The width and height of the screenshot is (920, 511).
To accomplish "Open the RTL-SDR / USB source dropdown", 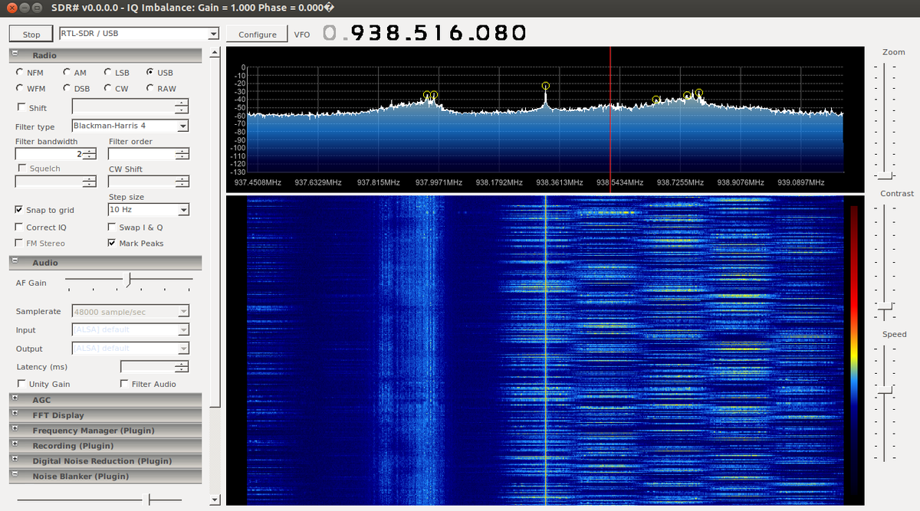I will 140,34.
